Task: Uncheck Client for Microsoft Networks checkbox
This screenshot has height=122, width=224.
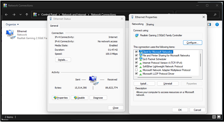Action: pos(136,52)
